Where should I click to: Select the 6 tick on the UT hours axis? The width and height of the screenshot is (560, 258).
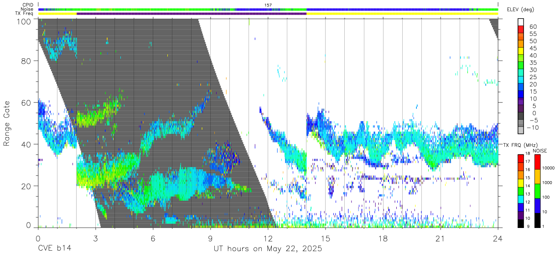point(153,238)
